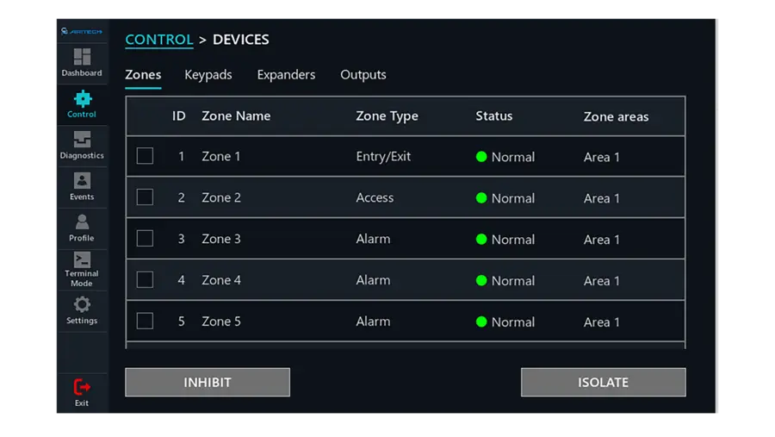Click the Zone 4 name cell
The height and width of the screenshot is (437, 775).
point(221,280)
